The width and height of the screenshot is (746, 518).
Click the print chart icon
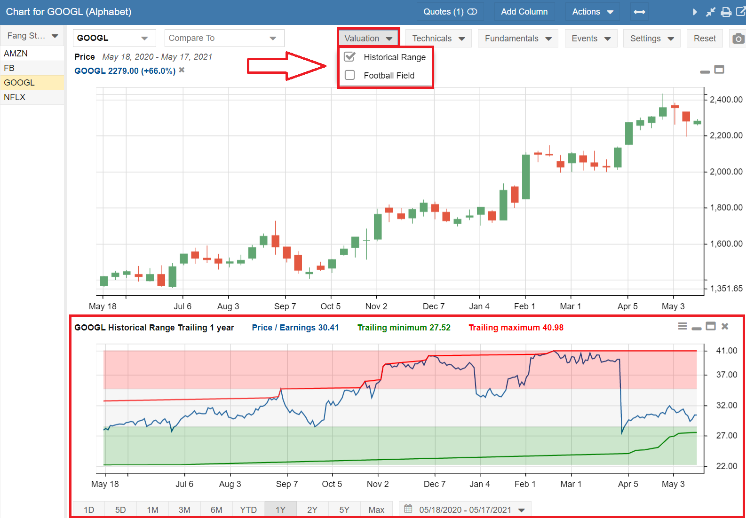(x=726, y=12)
